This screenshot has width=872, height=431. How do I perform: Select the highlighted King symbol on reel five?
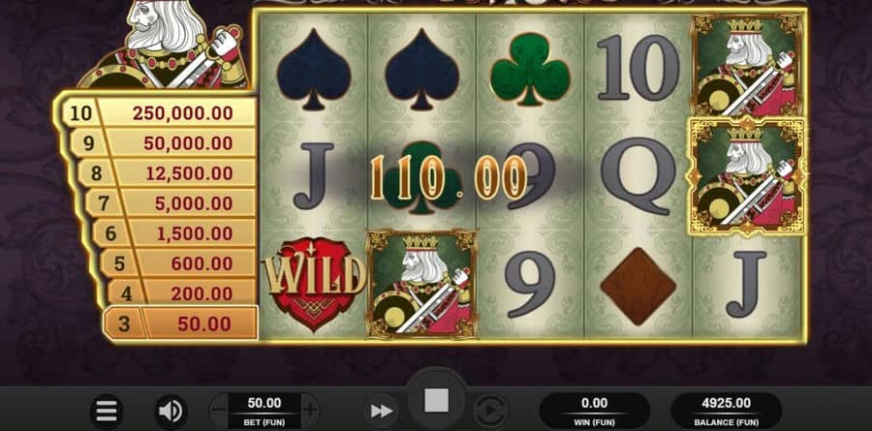[747, 175]
